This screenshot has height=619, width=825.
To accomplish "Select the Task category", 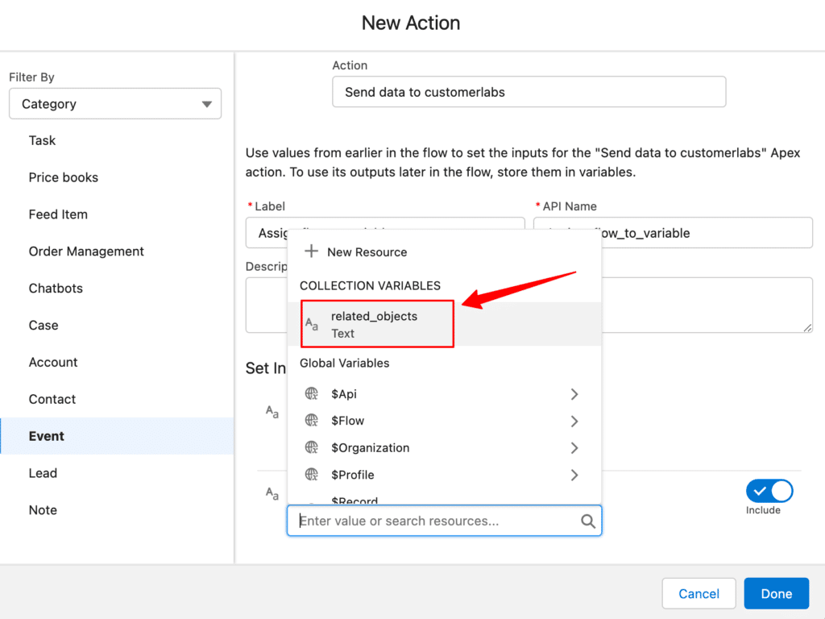I will 117,140.
